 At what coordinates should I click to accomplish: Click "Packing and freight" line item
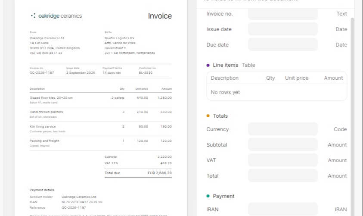point(44,141)
